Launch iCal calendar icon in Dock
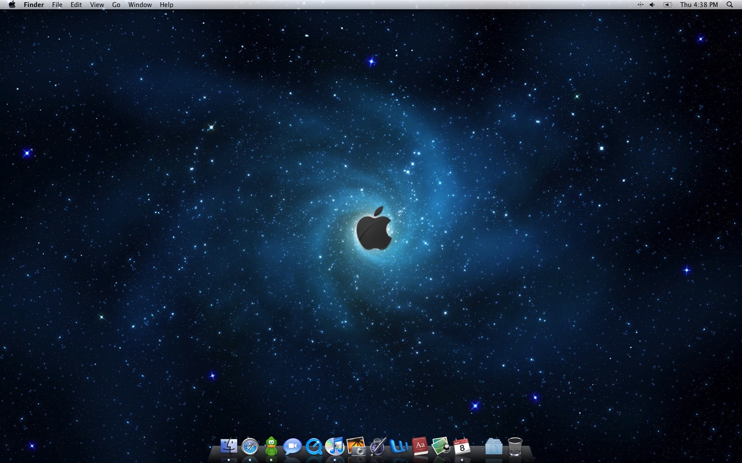742x463 pixels. 462,446
